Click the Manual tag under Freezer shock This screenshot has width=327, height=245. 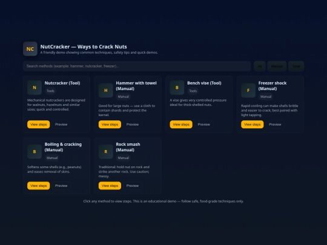(266, 97)
